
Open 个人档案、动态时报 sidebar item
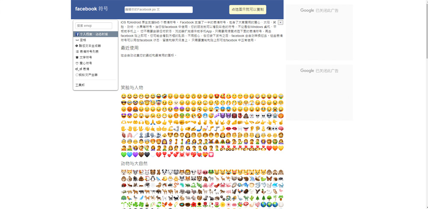point(95,34)
